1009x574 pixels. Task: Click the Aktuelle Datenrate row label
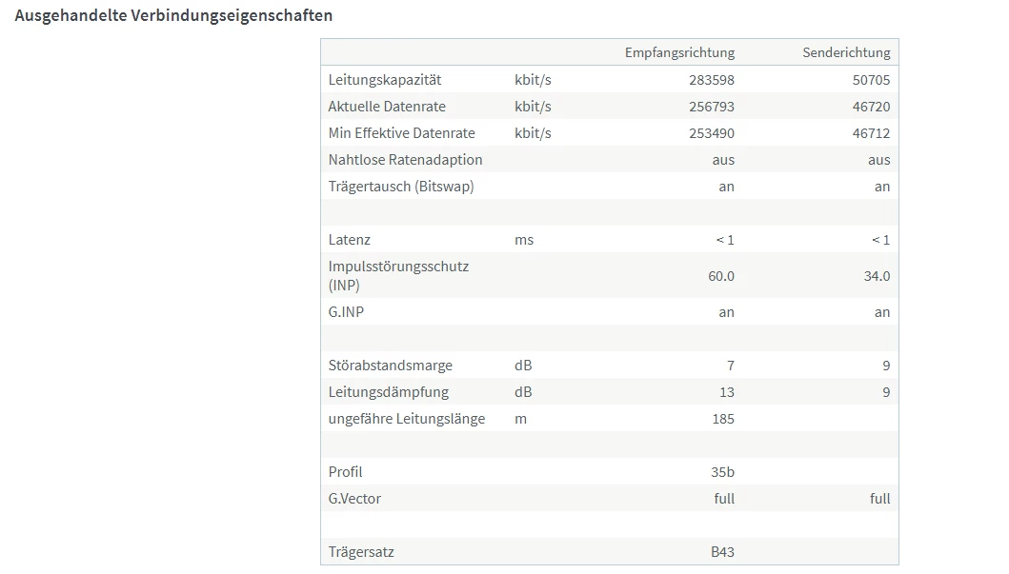pyautogui.click(x=387, y=107)
